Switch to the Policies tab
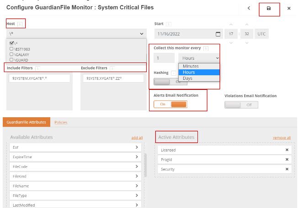This screenshot has height=208, width=298. coord(61,122)
